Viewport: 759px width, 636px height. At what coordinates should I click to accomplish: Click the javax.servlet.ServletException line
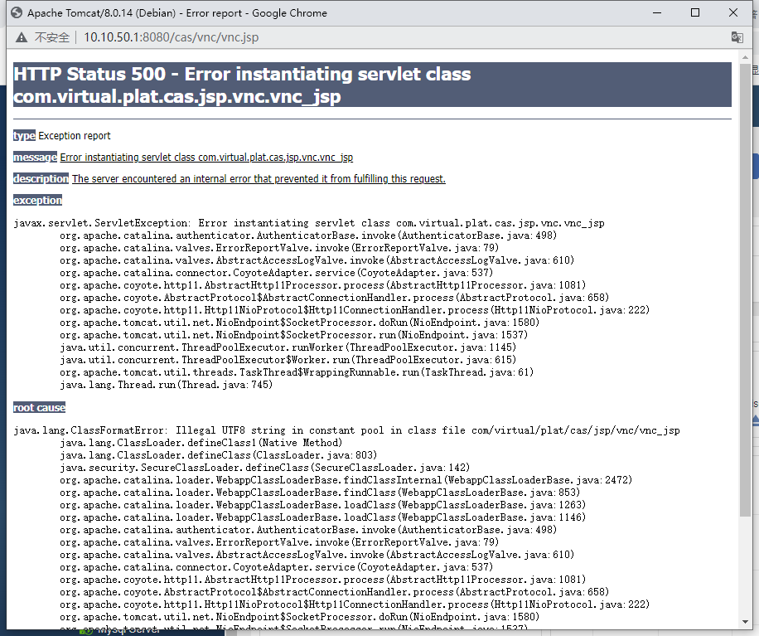pos(309,223)
